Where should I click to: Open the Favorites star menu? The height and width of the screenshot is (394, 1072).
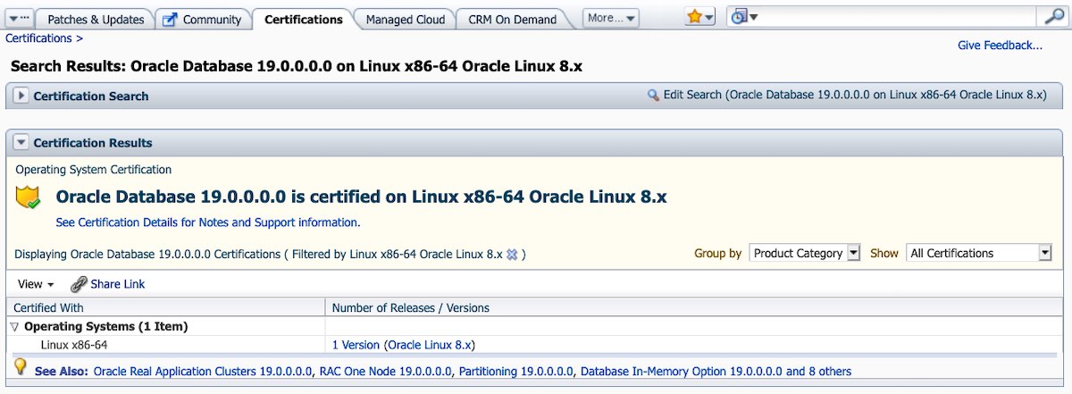pyautogui.click(x=699, y=17)
